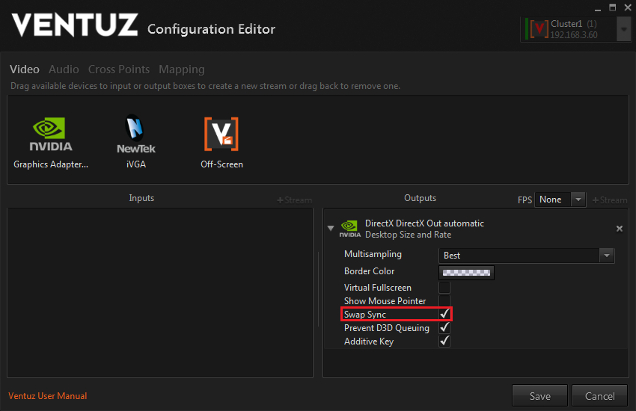
Task: Uncheck the Swap Sync checkbox
Action: [444, 315]
